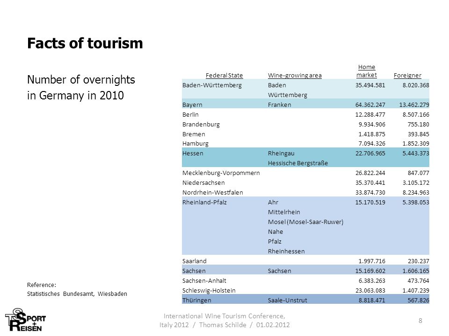Click the Sport Reisen logo
The image size is (449, 336).
point(25,320)
